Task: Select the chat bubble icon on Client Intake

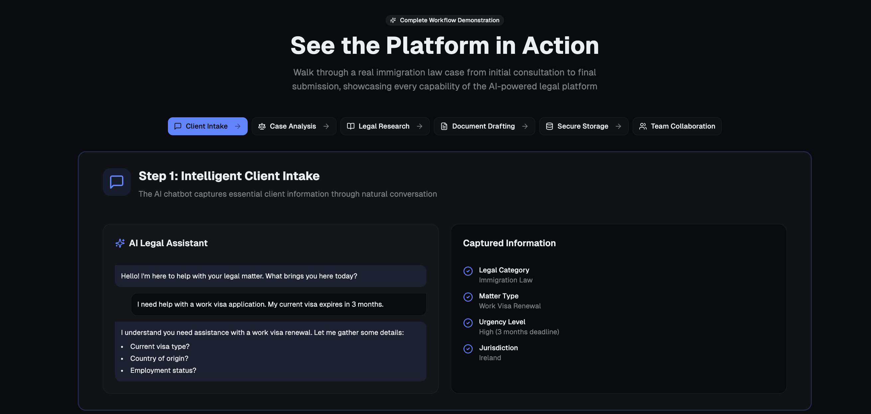Action: (178, 126)
